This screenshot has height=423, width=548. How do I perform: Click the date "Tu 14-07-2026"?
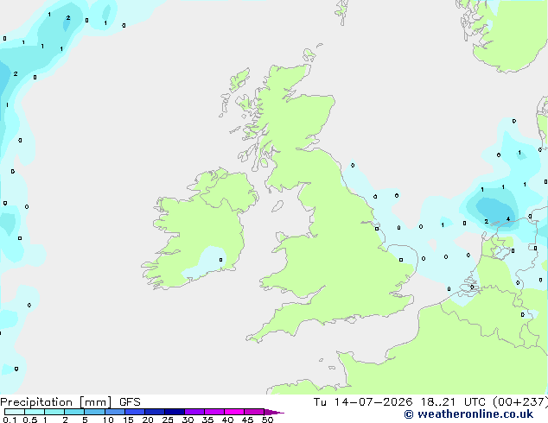tap(363, 402)
